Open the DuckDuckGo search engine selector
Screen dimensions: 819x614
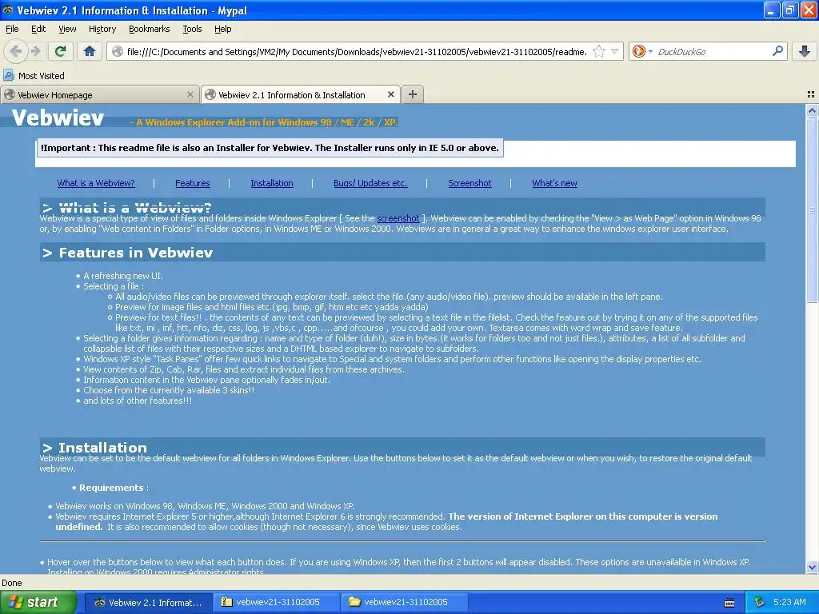(642, 52)
